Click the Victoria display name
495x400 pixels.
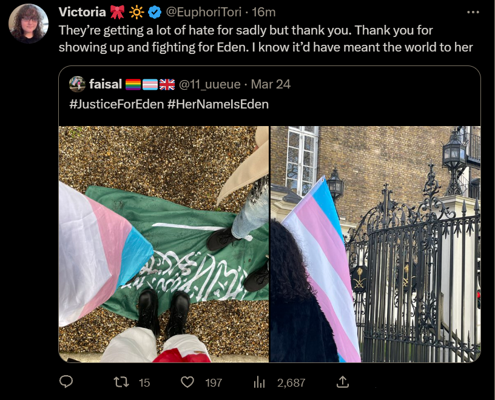click(82, 12)
